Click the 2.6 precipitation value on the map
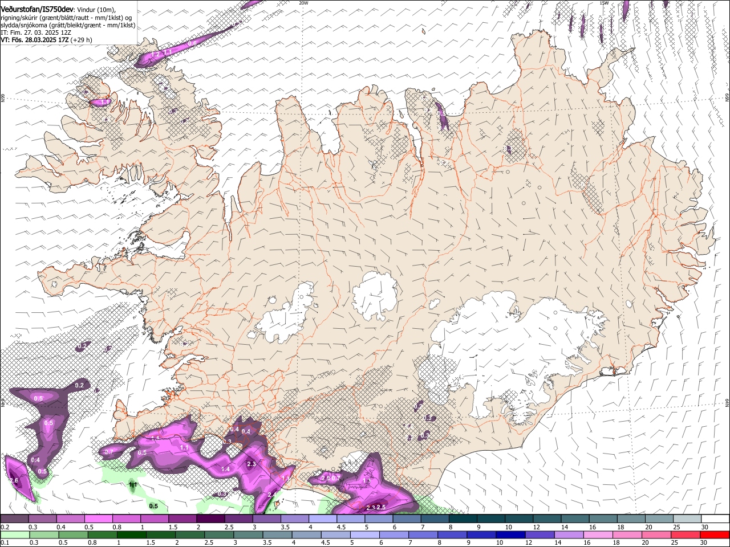730x547 pixels. point(14,481)
